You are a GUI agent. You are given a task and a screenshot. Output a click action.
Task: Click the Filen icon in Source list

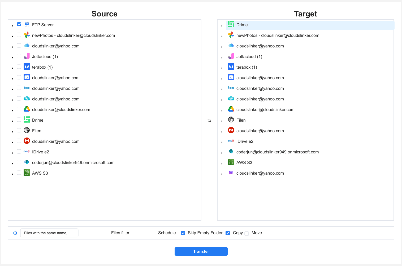pyautogui.click(x=27, y=130)
